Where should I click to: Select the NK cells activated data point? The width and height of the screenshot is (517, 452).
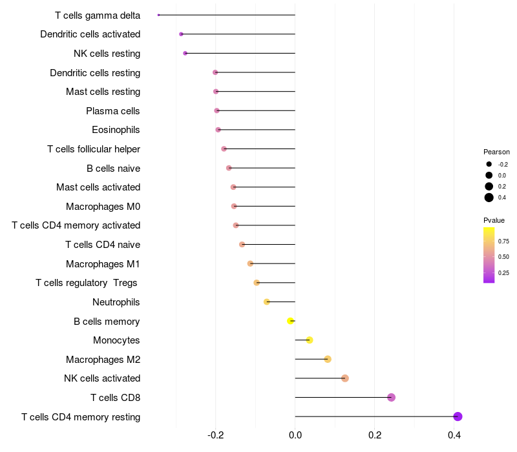point(345,378)
